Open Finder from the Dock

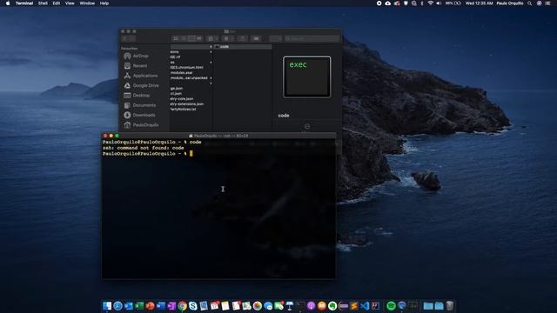pyautogui.click(x=107, y=306)
